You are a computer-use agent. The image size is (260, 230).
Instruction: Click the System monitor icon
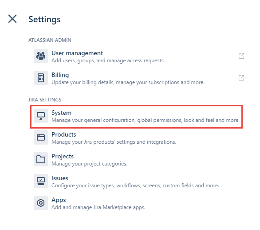[41, 116]
